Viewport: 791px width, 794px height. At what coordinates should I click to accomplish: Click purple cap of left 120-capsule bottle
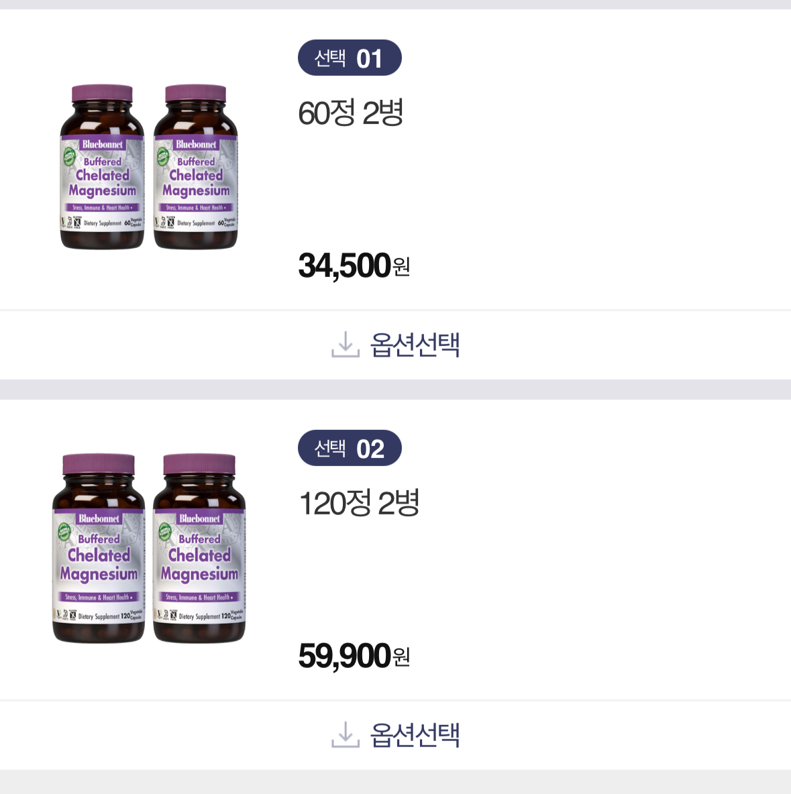tap(99, 465)
